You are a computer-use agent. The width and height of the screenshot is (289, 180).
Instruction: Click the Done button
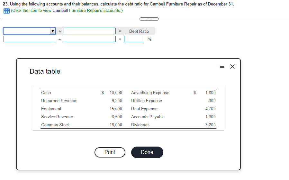coord(147,152)
